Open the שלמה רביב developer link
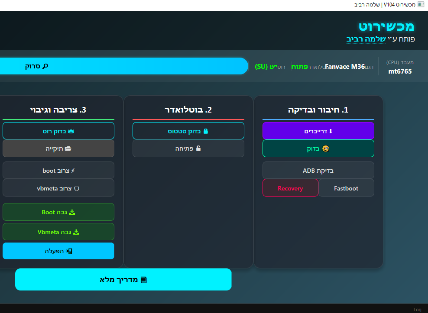 point(366,39)
